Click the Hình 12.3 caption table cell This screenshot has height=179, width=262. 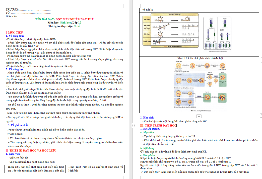pos(199,58)
